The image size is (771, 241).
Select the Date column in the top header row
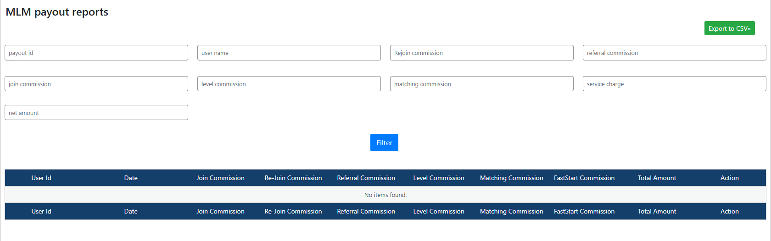point(131,178)
